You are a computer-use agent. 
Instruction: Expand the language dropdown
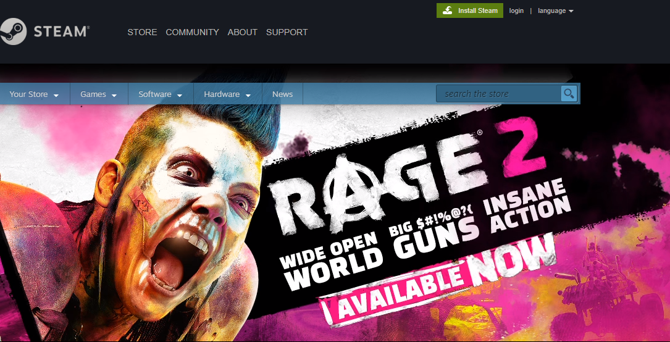click(x=556, y=10)
